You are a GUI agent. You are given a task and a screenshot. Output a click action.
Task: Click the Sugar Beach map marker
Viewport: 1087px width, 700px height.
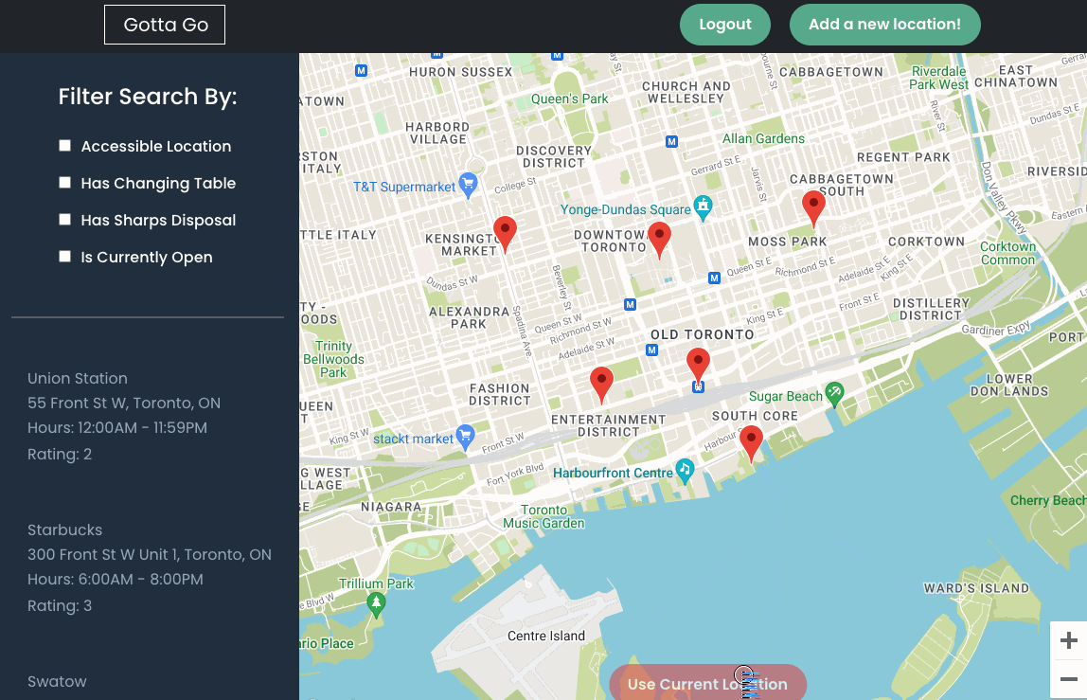835,394
